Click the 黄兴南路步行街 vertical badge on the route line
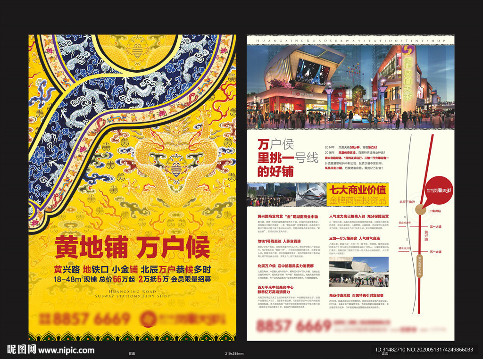This screenshot has height=359, width=483. (420, 265)
